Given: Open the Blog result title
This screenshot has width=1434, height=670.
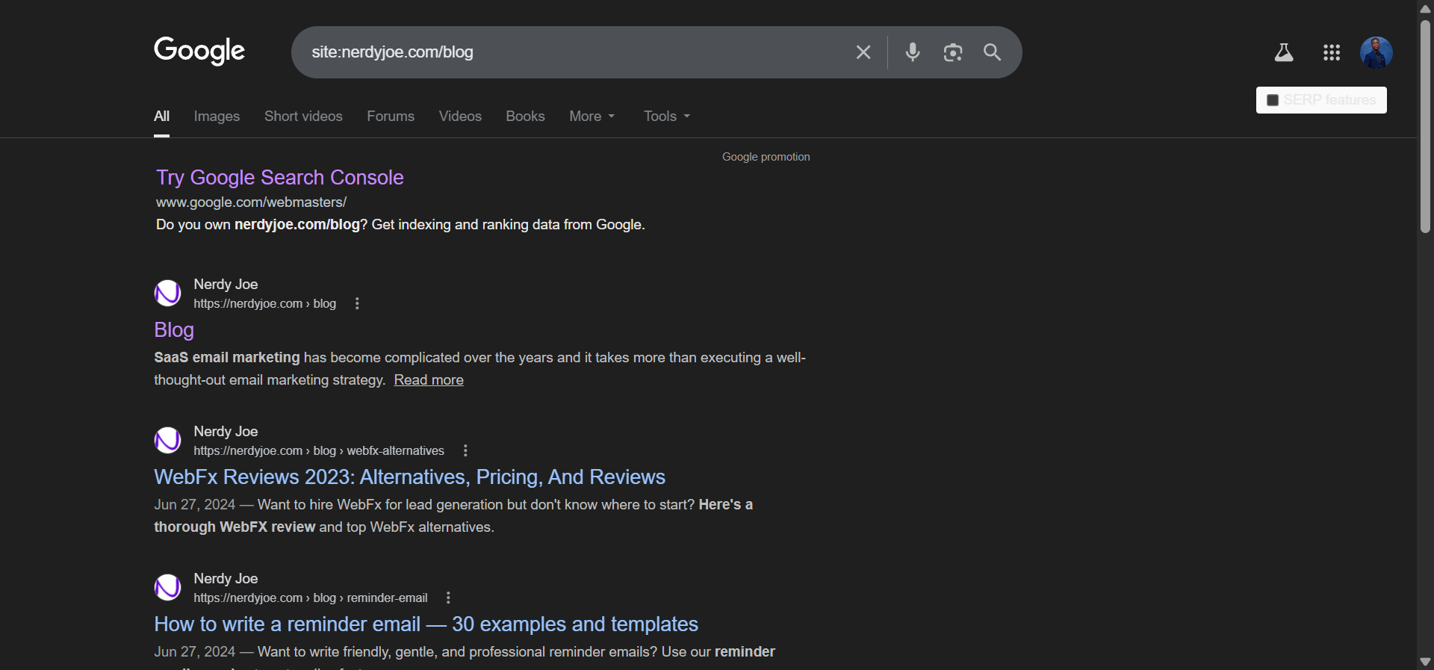Looking at the screenshot, I should click(x=174, y=329).
